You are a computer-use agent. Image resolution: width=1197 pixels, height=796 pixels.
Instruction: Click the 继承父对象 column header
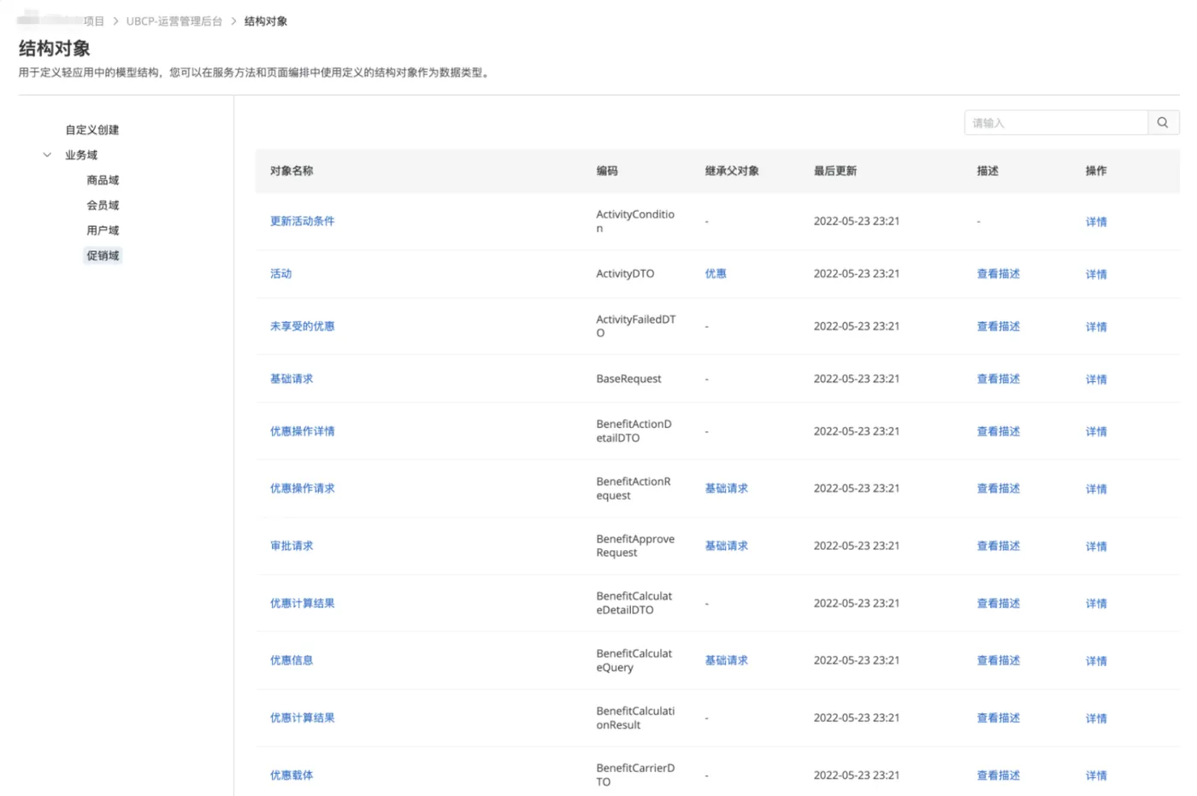coord(732,171)
